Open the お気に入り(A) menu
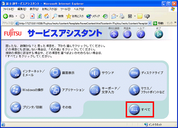178x128 pixels. [x=49, y=9]
